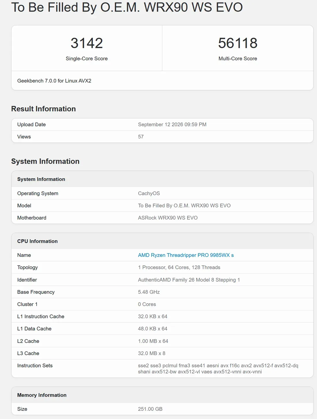317x419 pixels.
Task: Select the '48.0 KB x 64' value
Action: 153,329
